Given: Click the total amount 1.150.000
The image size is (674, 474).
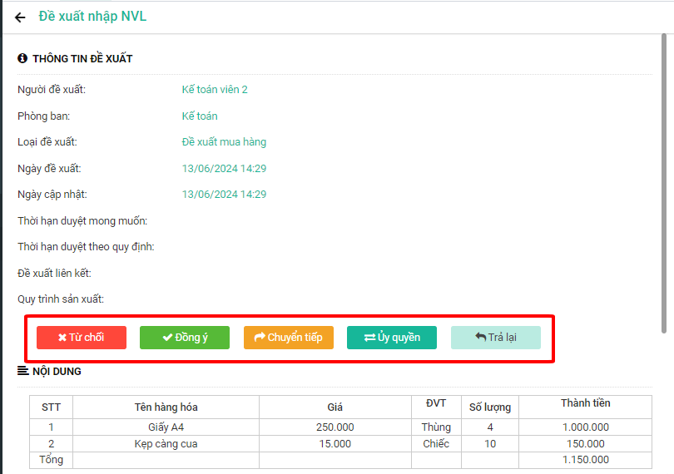Looking at the screenshot, I should 585,460.
